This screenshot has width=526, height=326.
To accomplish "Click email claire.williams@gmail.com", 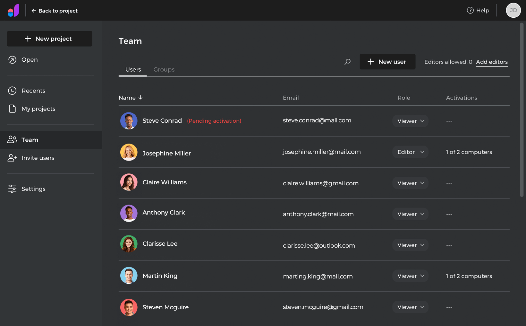I will [x=321, y=183].
